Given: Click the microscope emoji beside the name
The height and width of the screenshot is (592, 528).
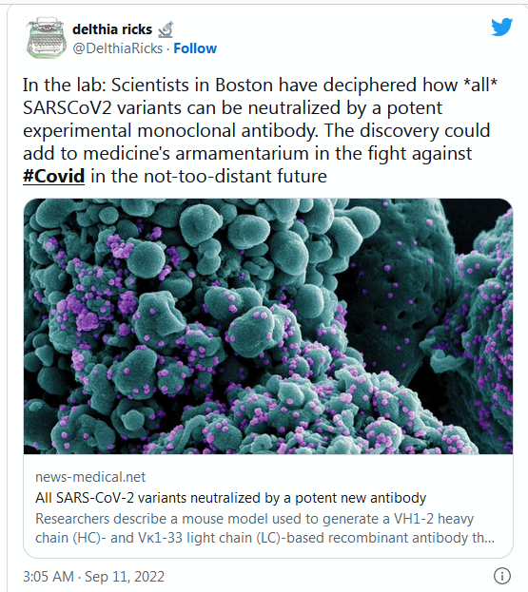Looking at the screenshot, I should 166,29.
